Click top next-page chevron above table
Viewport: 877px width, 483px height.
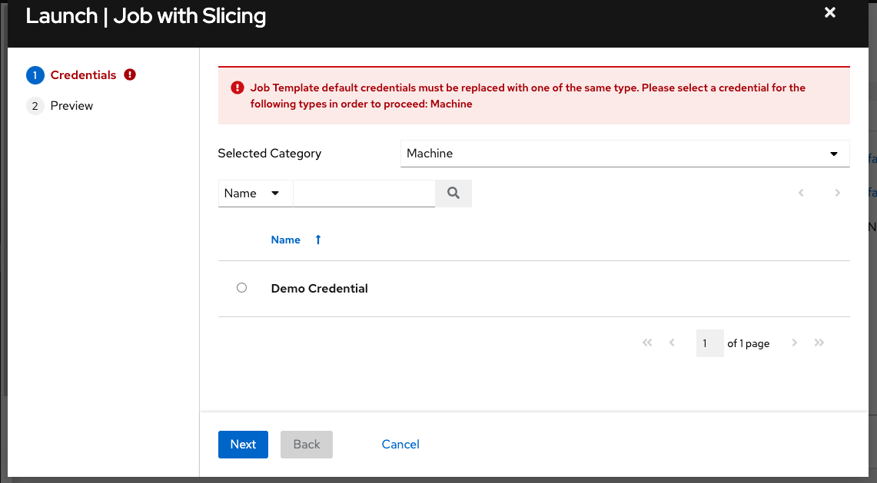tap(837, 193)
